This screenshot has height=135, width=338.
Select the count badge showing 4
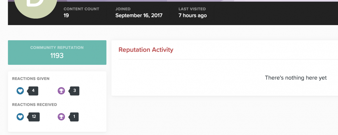point(33,91)
